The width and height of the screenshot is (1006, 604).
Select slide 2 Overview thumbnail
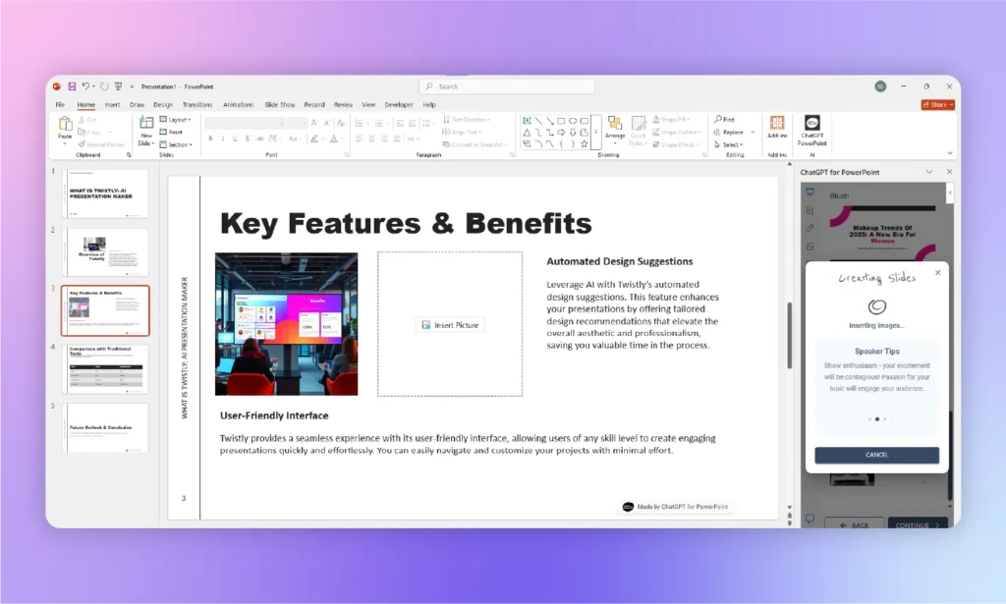click(105, 252)
